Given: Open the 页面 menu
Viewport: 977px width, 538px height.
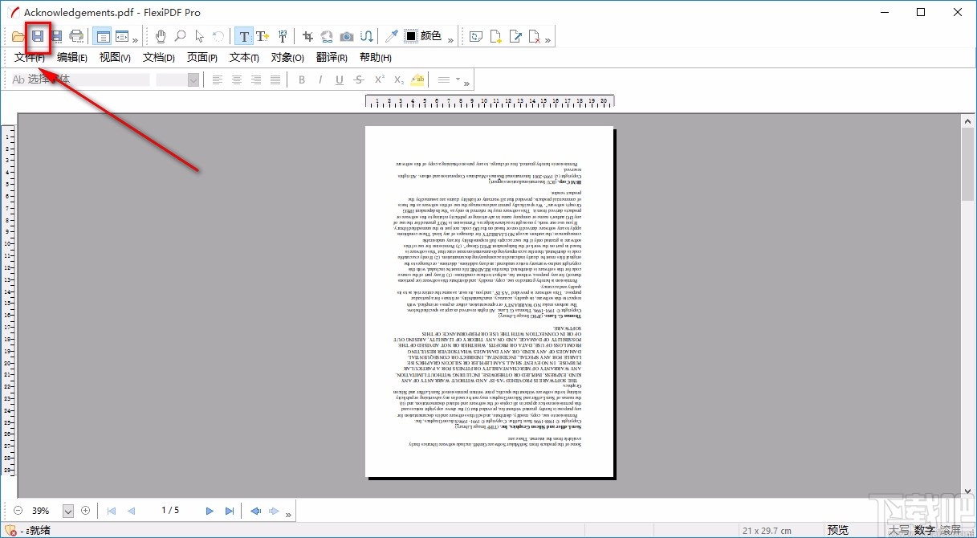Looking at the screenshot, I should pos(202,57).
